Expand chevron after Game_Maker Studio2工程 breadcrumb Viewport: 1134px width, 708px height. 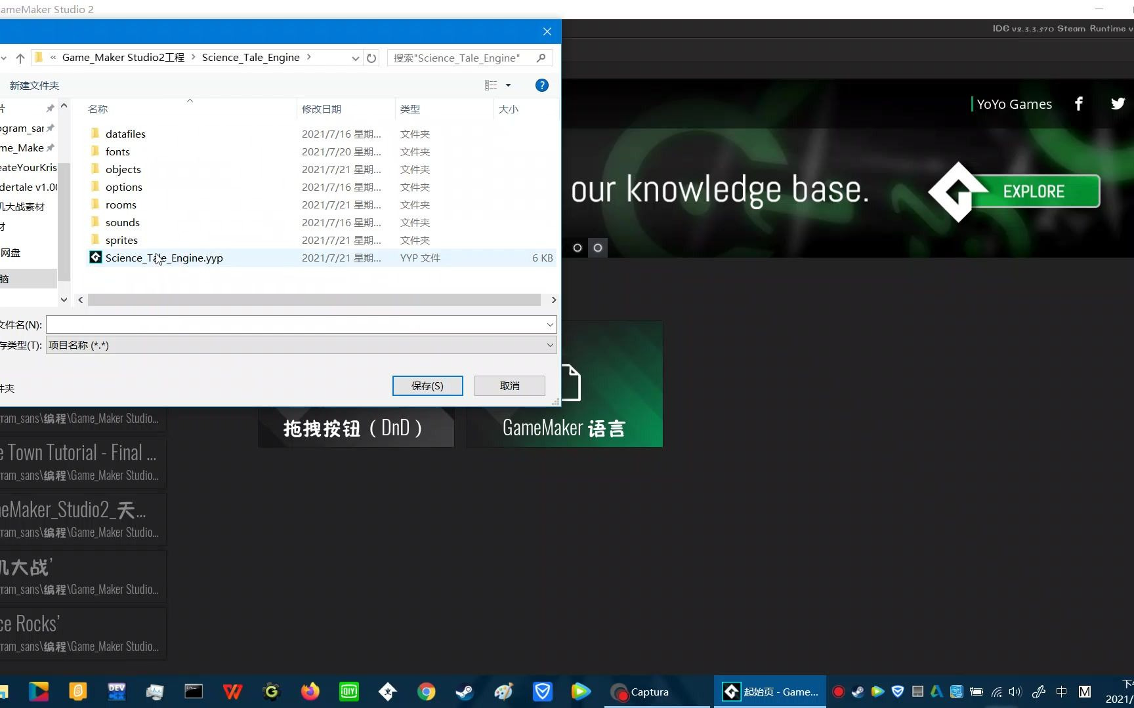click(x=194, y=57)
